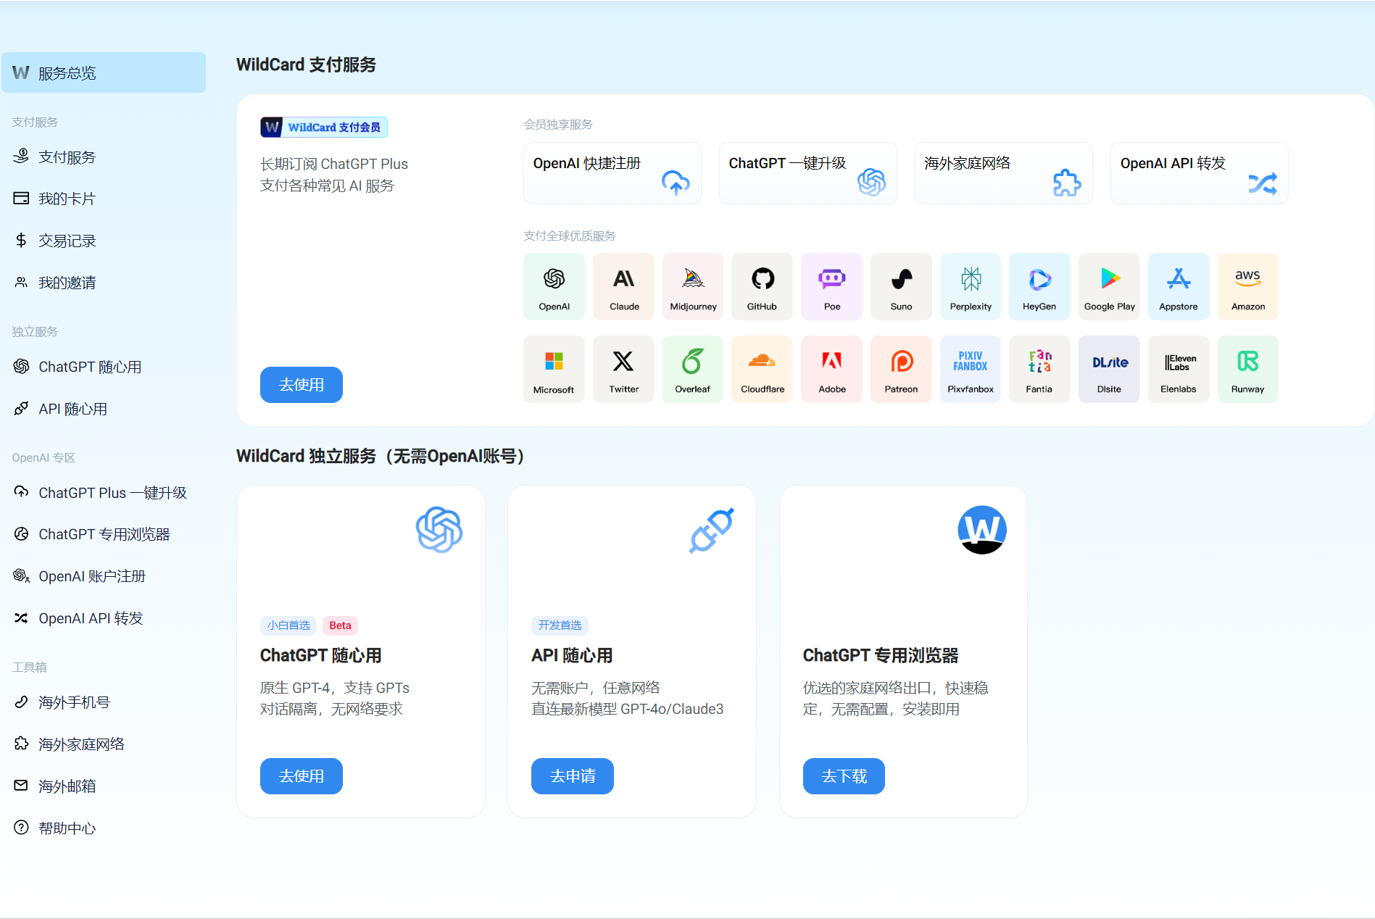Choose the Appstore service tile
The width and height of the screenshot is (1375, 919).
click(1179, 286)
